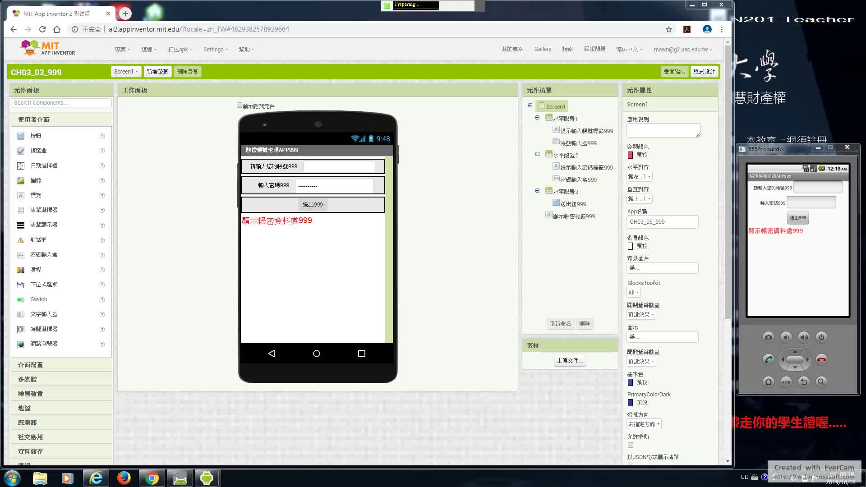Click the emulator search button
The image size is (866, 487).
pyautogui.click(x=822, y=382)
